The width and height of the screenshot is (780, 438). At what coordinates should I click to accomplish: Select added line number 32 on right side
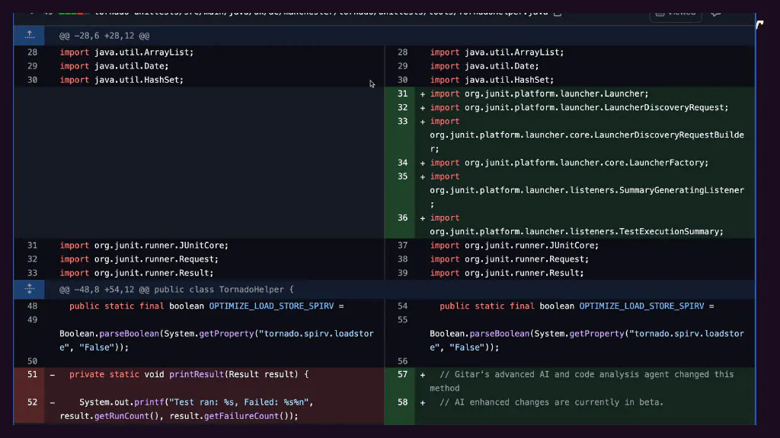point(402,107)
